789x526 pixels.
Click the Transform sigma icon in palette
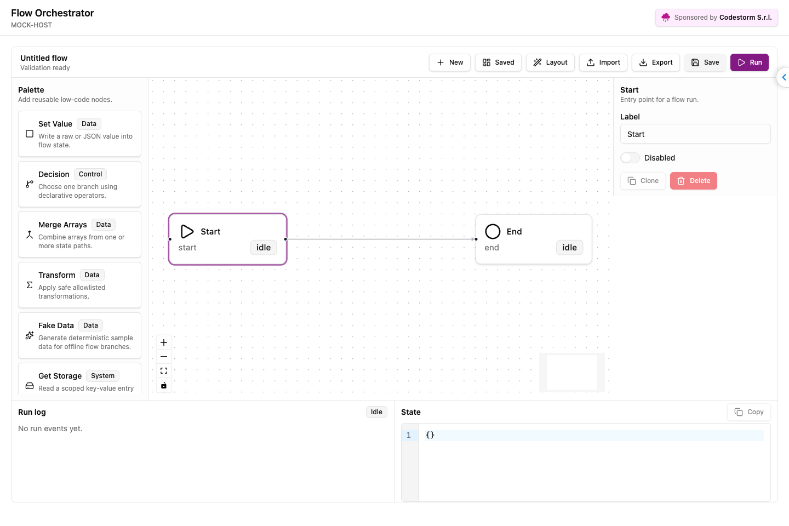[x=30, y=285]
